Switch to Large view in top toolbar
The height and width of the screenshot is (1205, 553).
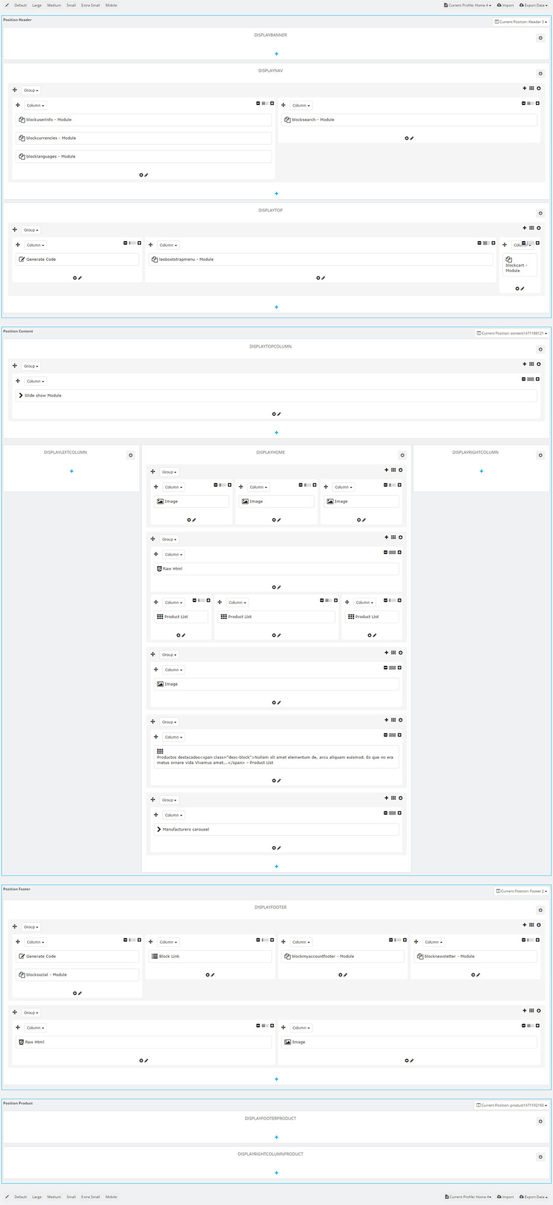36,6
